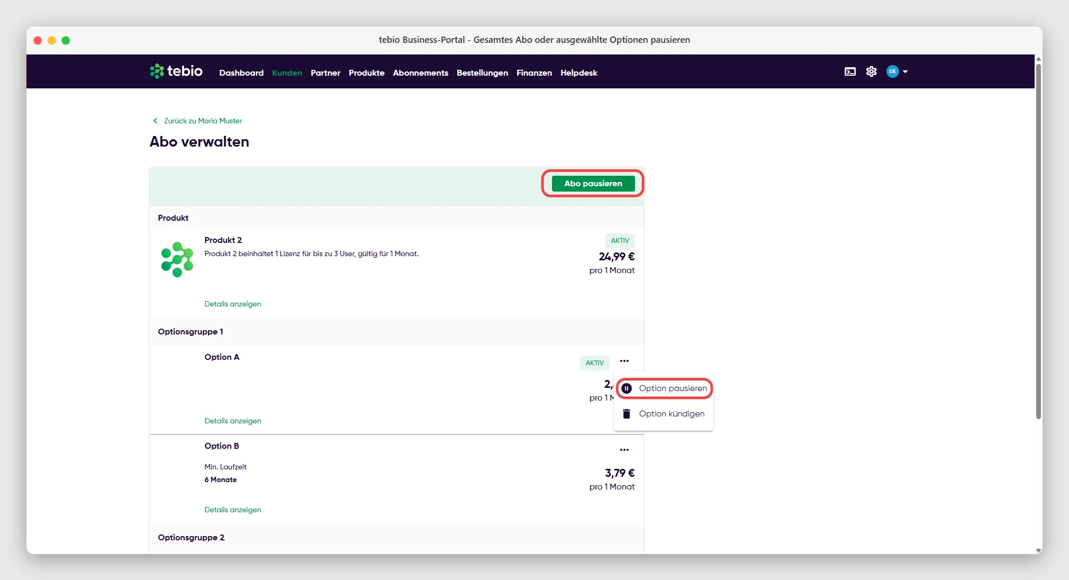Expand the user account dropdown arrow
This screenshot has height=580, width=1069.
coord(905,71)
